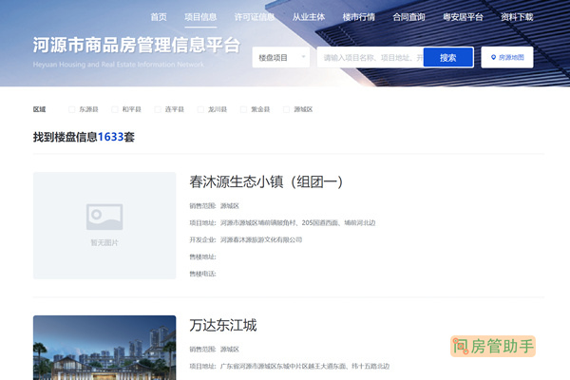Open the 万达东江城 listing title
This screenshot has height=380, width=570.
(x=223, y=325)
